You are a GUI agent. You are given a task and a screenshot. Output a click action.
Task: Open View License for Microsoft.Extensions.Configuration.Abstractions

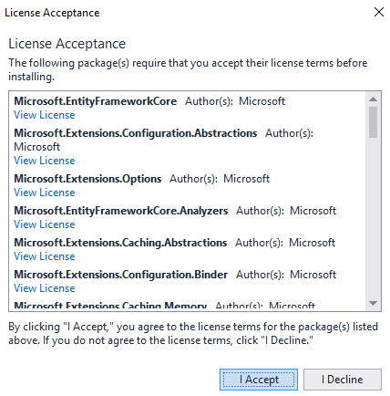pos(45,161)
